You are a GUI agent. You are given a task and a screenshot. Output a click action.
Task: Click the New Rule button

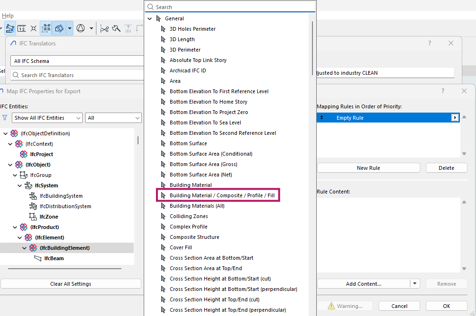(368, 168)
